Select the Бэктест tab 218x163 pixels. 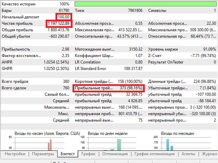click(67, 154)
